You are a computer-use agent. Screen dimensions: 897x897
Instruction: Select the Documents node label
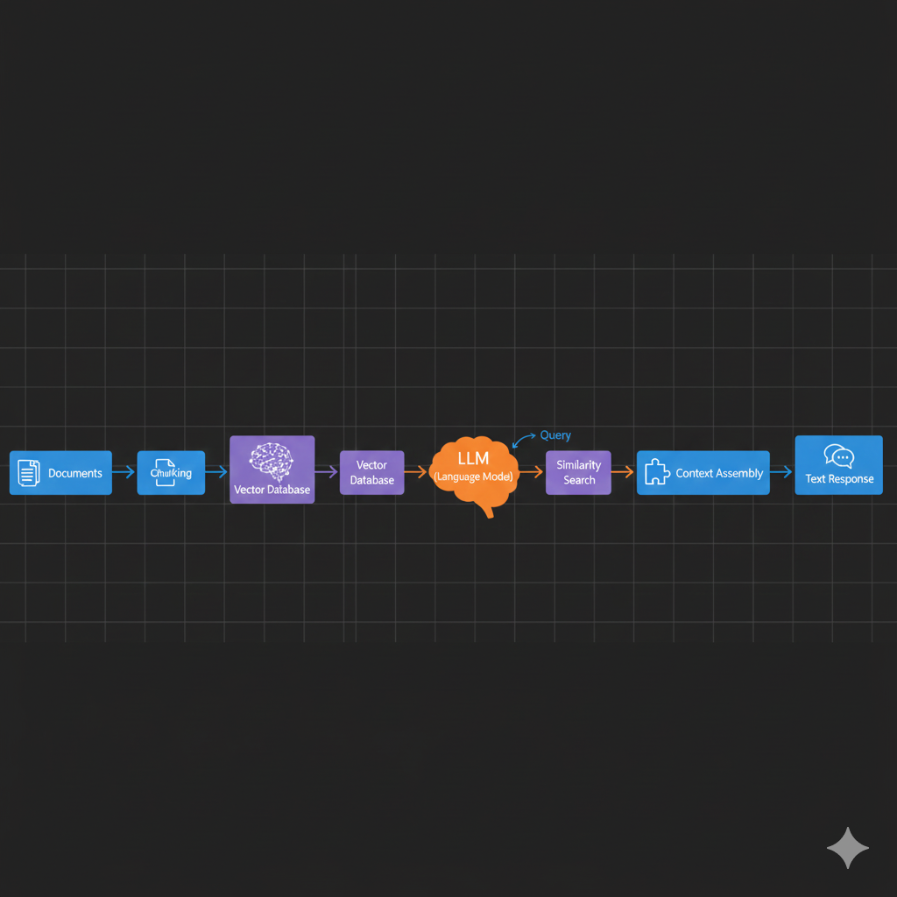pyautogui.click(x=74, y=473)
